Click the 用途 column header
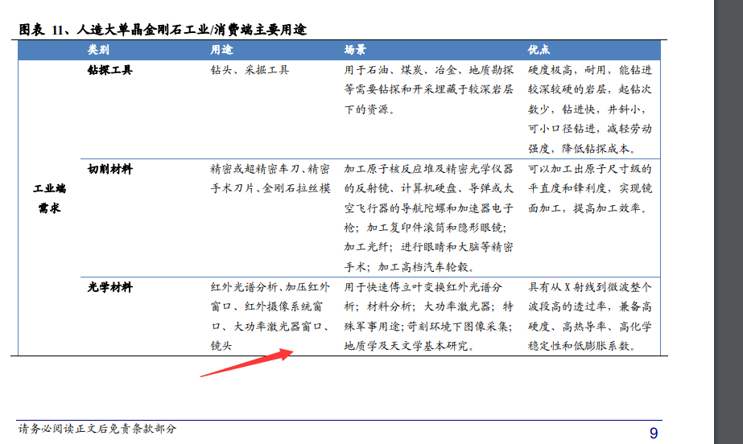Image resolution: width=743 pixels, height=444 pixels. click(x=221, y=49)
